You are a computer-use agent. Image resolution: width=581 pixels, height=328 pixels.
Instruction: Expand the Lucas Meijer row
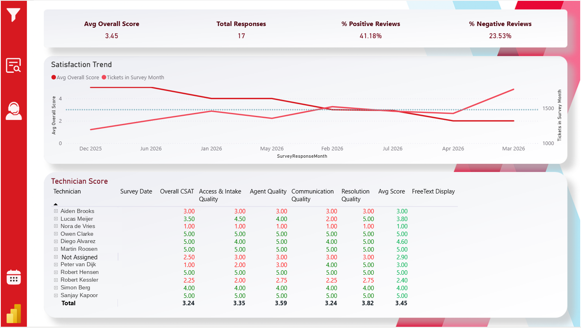tap(56, 219)
